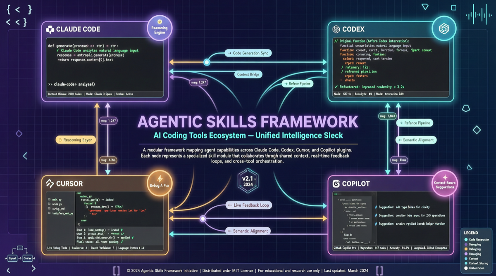Click the circular teal icon on Codex corner
This screenshot has width=496, height=276.
[444, 29]
